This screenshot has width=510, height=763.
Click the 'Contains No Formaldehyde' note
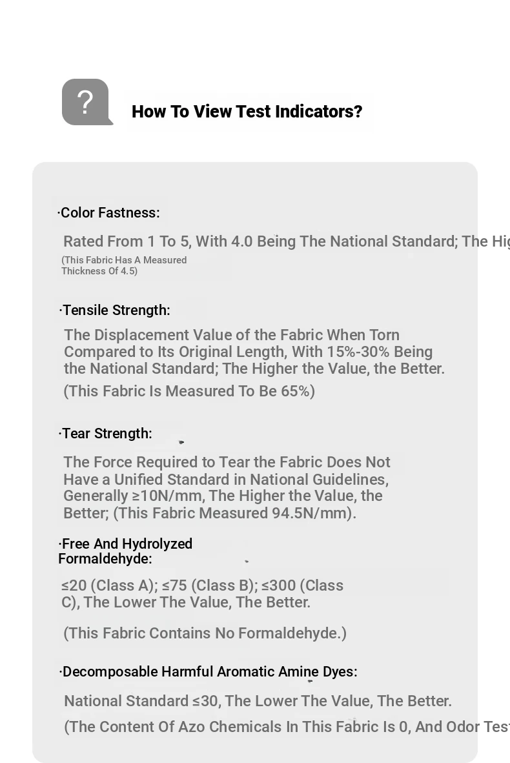[205, 633]
